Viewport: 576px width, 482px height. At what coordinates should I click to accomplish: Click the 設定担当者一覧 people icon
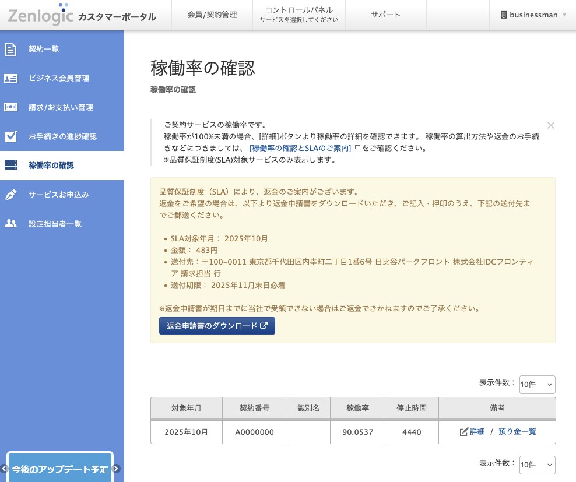[11, 224]
